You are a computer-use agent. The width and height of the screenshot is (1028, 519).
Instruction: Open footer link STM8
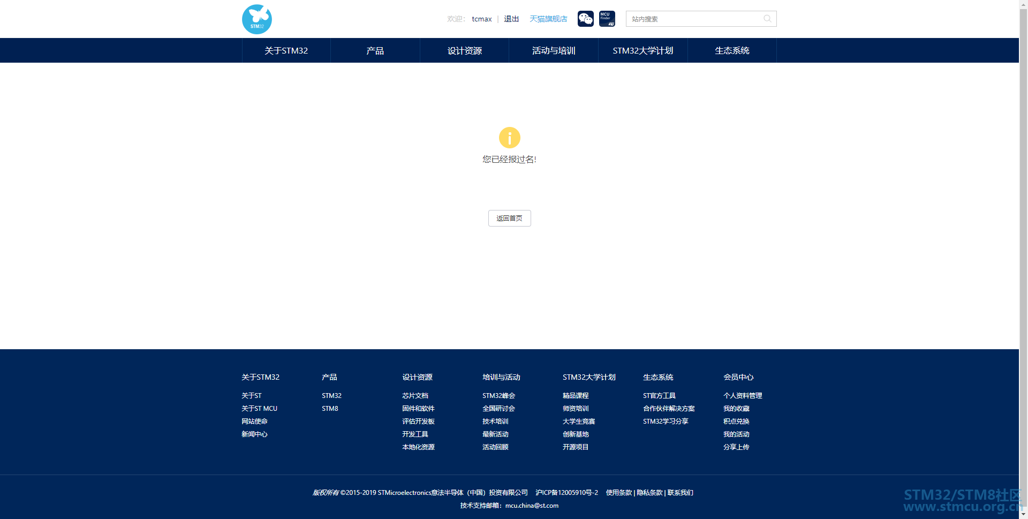coord(330,409)
